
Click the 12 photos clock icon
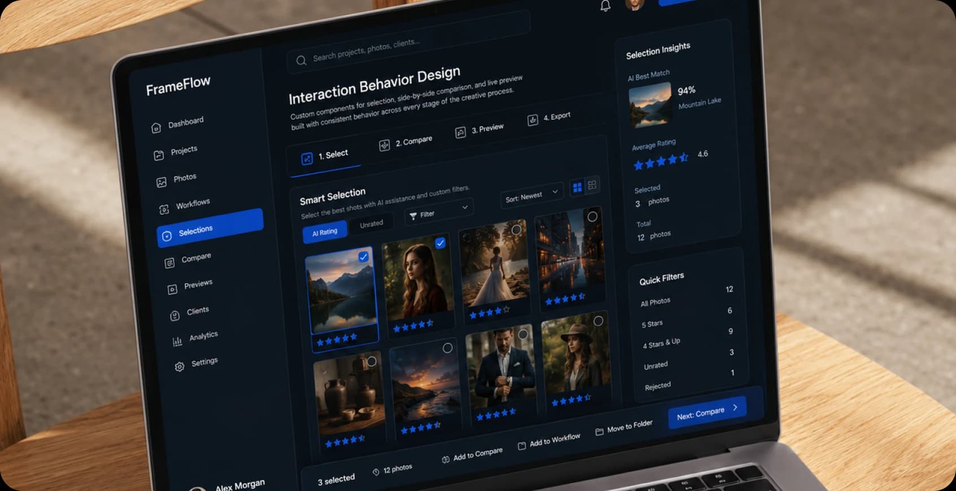[x=376, y=472]
